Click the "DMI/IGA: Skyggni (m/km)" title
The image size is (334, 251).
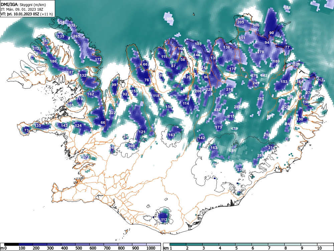point(23,4)
